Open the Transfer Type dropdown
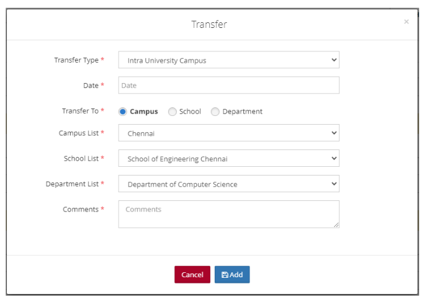 tap(228, 60)
